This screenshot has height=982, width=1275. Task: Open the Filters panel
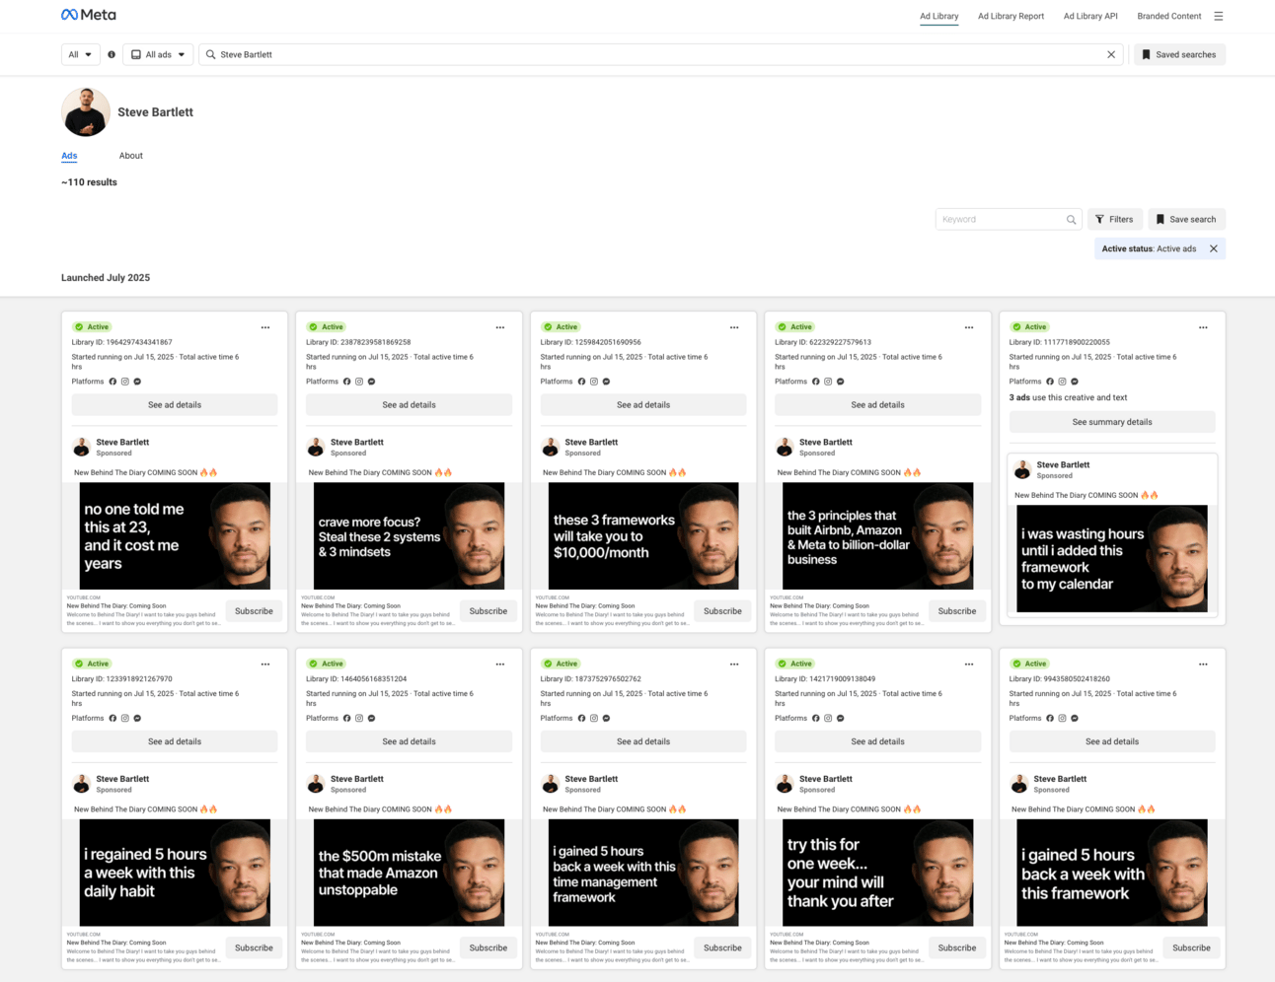(1114, 220)
